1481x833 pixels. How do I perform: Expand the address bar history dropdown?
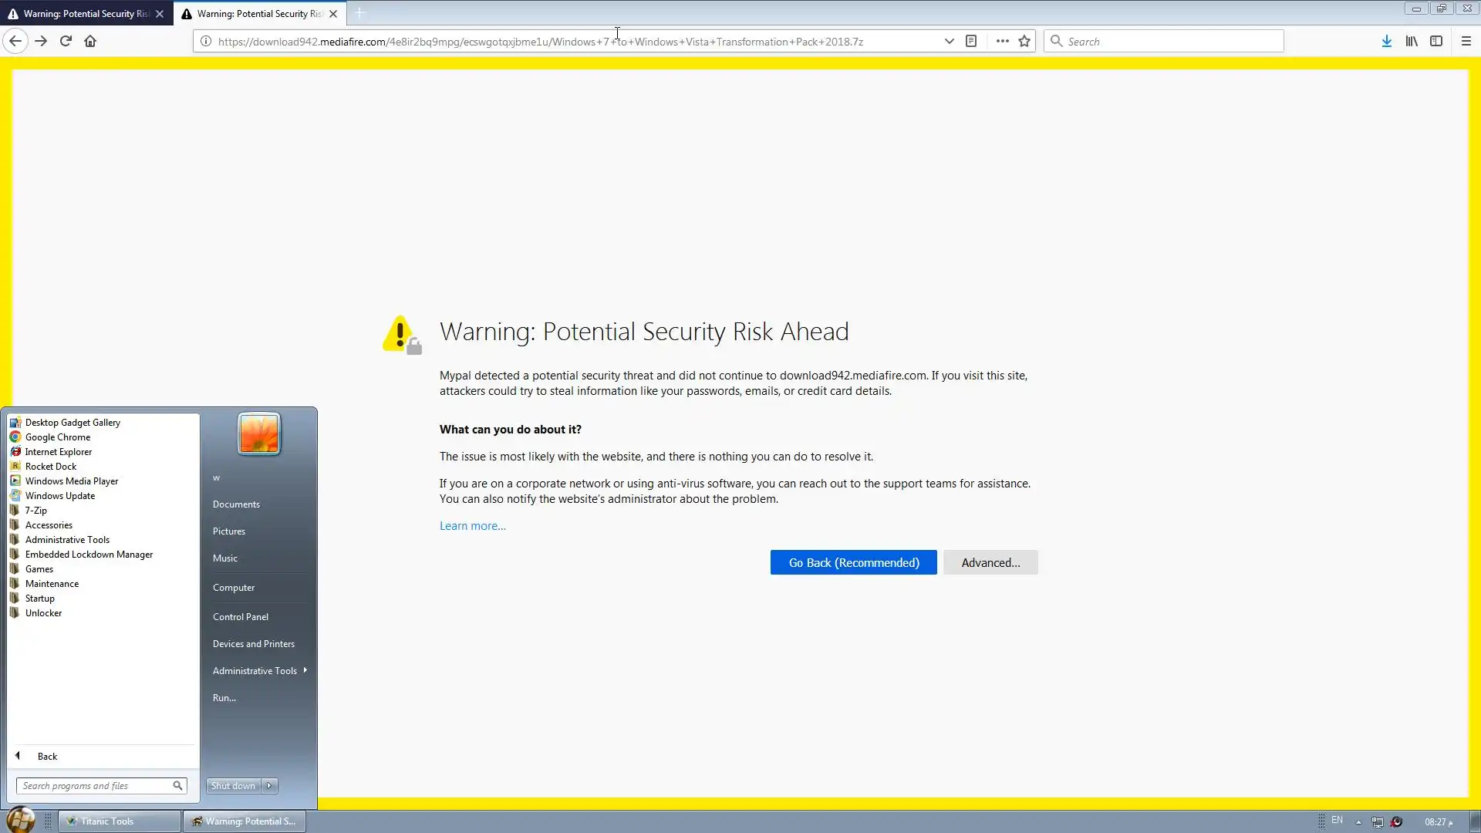tap(949, 42)
